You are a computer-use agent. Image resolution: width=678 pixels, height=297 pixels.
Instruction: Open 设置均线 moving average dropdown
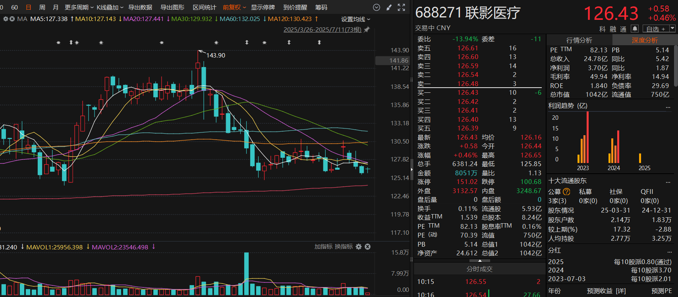tap(355, 19)
